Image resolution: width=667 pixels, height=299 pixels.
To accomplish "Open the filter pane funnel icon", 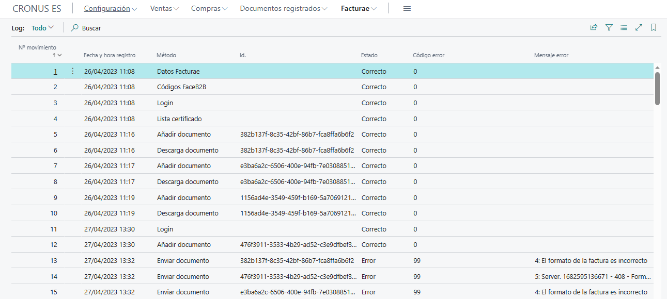I will pos(609,27).
